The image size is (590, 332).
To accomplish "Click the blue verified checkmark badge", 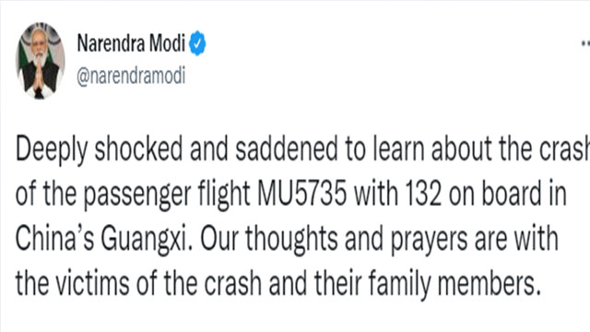I will (x=197, y=43).
